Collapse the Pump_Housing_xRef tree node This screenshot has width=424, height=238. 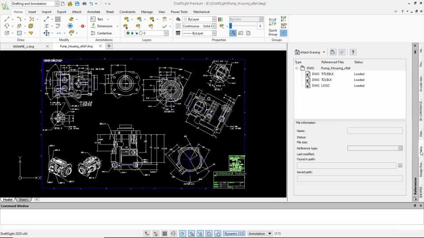(297, 68)
